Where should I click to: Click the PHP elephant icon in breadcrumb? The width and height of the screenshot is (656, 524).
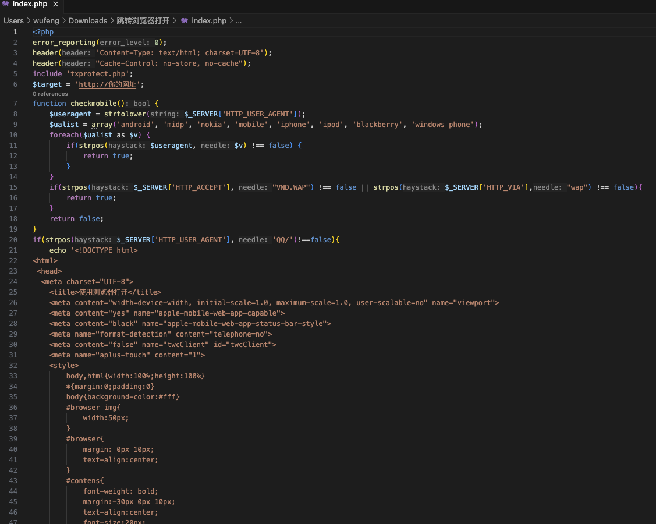coord(185,20)
